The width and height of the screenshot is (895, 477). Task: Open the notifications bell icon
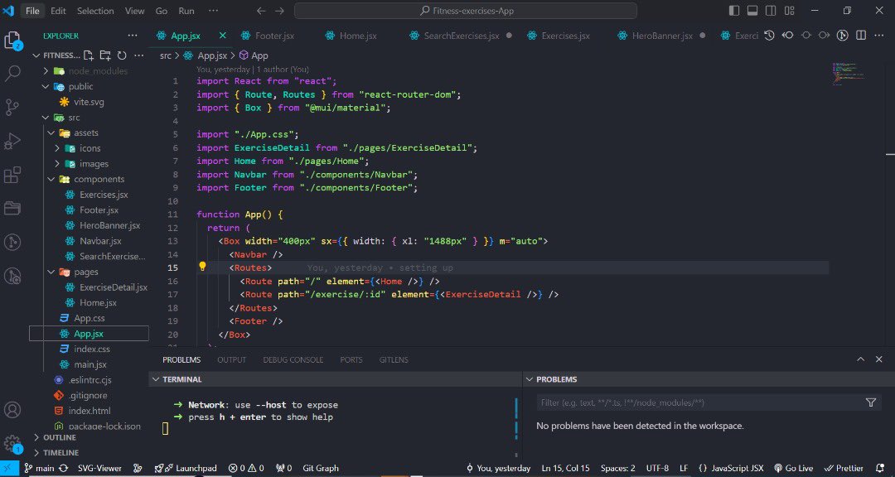pyautogui.click(x=879, y=468)
